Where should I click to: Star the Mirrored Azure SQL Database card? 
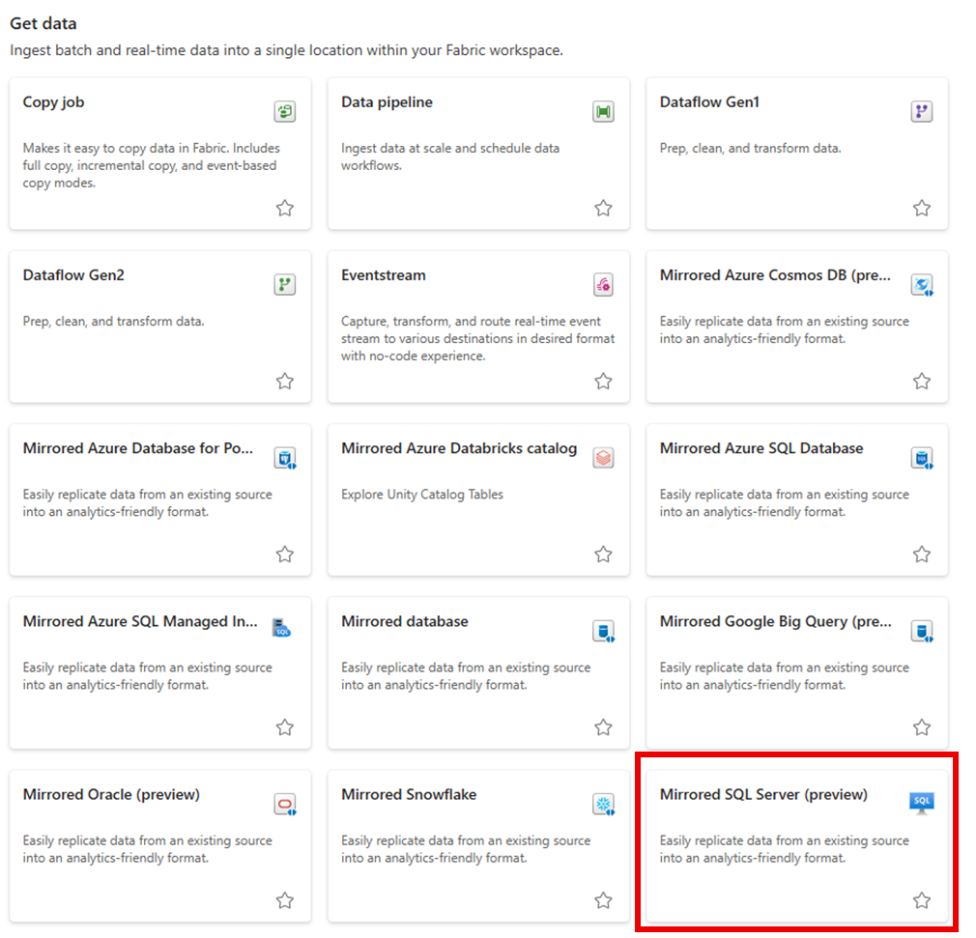tap(922, 554)
